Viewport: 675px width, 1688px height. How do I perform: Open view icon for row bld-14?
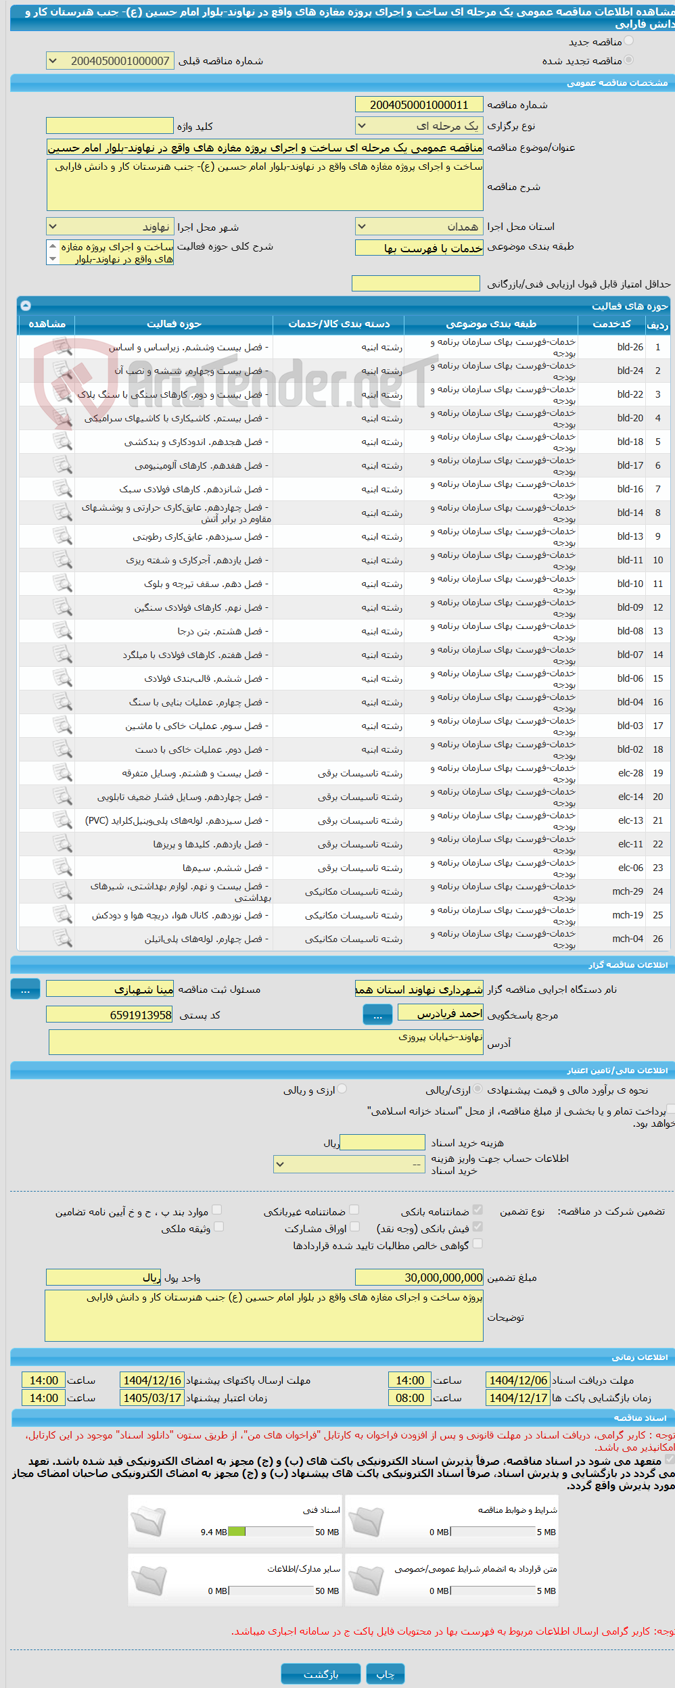pos(62,513)
